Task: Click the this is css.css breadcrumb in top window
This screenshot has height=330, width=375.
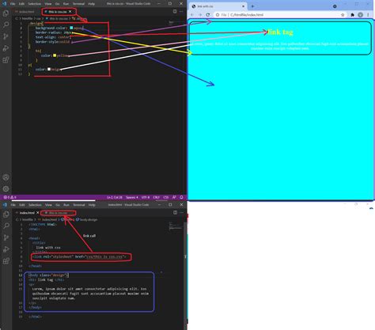Action: click(x=57, y=18)
